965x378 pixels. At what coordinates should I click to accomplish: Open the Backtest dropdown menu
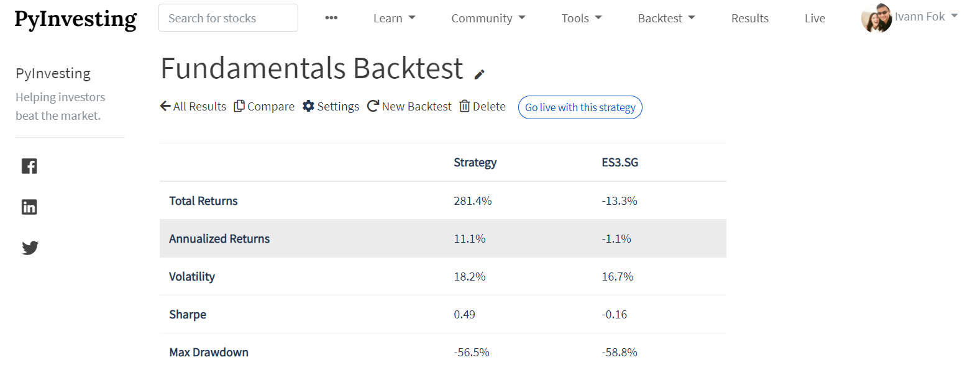(666, 18)
